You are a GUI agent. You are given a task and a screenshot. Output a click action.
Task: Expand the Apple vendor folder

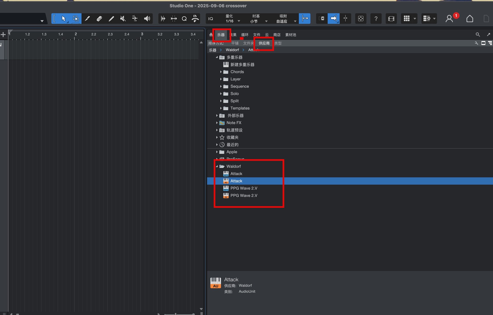point(217,152)
